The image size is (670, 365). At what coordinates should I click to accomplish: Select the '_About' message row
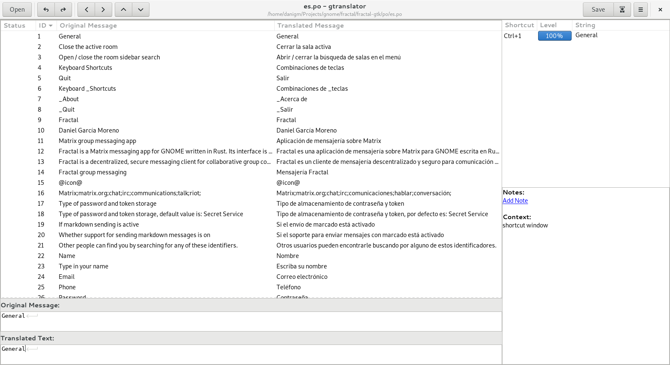(x=251, y=99)
